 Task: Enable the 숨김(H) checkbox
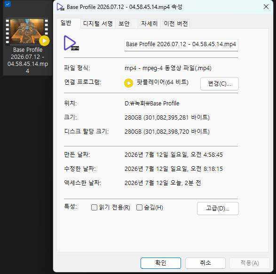[x=139, y=208]
